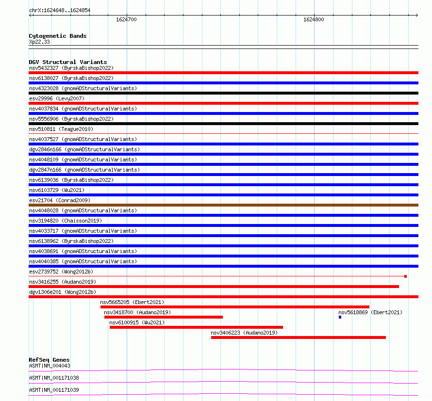The image size is (432, 401).
Task: Select the nsv6139036 (ByrskaBishop2022) label
Action: pyautogui.click(x=71, y=180)
